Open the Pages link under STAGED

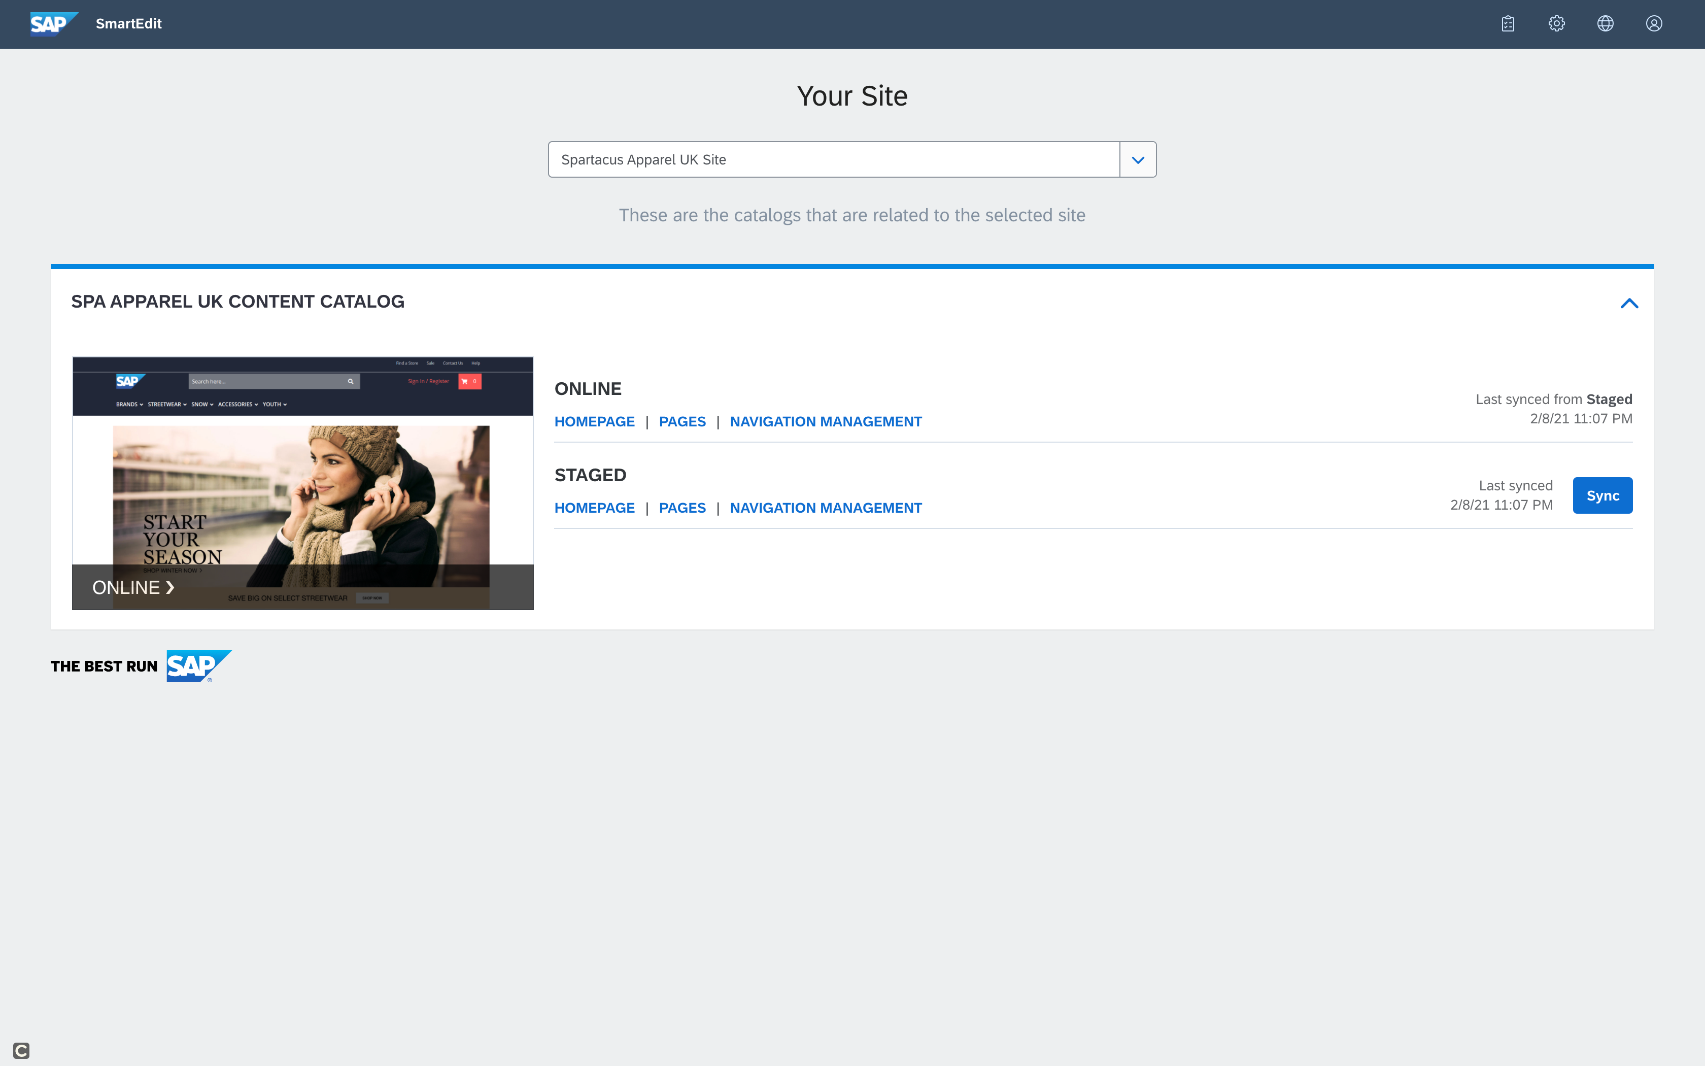pos(682,507)
